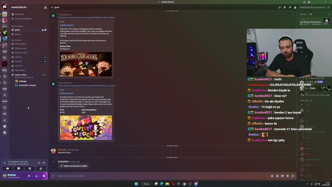Open File Explorer from the taskbar

167,184
